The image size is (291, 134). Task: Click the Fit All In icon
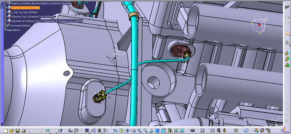point(121,131)
